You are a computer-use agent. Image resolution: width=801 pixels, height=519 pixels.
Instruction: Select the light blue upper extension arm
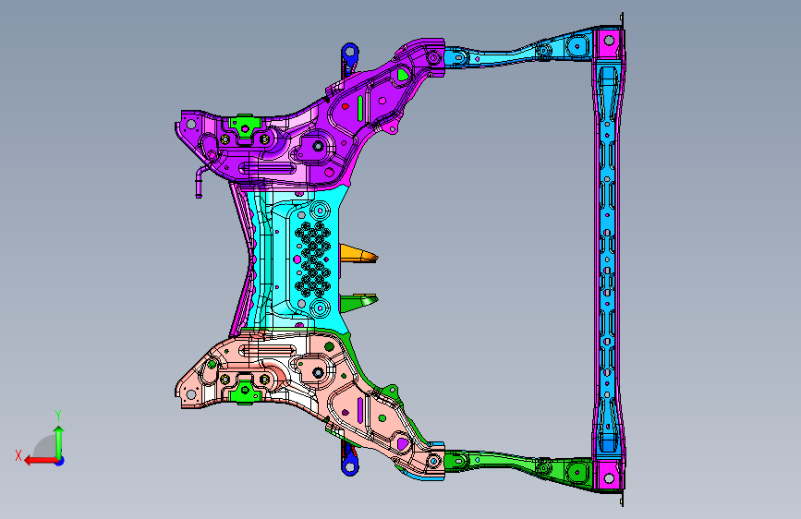[518, 51]
